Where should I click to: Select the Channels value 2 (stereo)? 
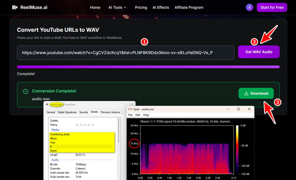(80, 169)
